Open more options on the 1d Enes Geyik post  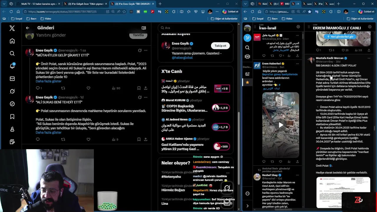(x=145, y=97)
